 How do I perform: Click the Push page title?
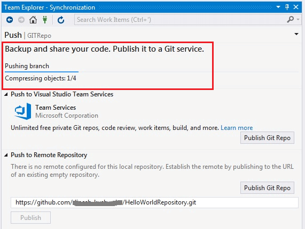[x=13, y=35]
